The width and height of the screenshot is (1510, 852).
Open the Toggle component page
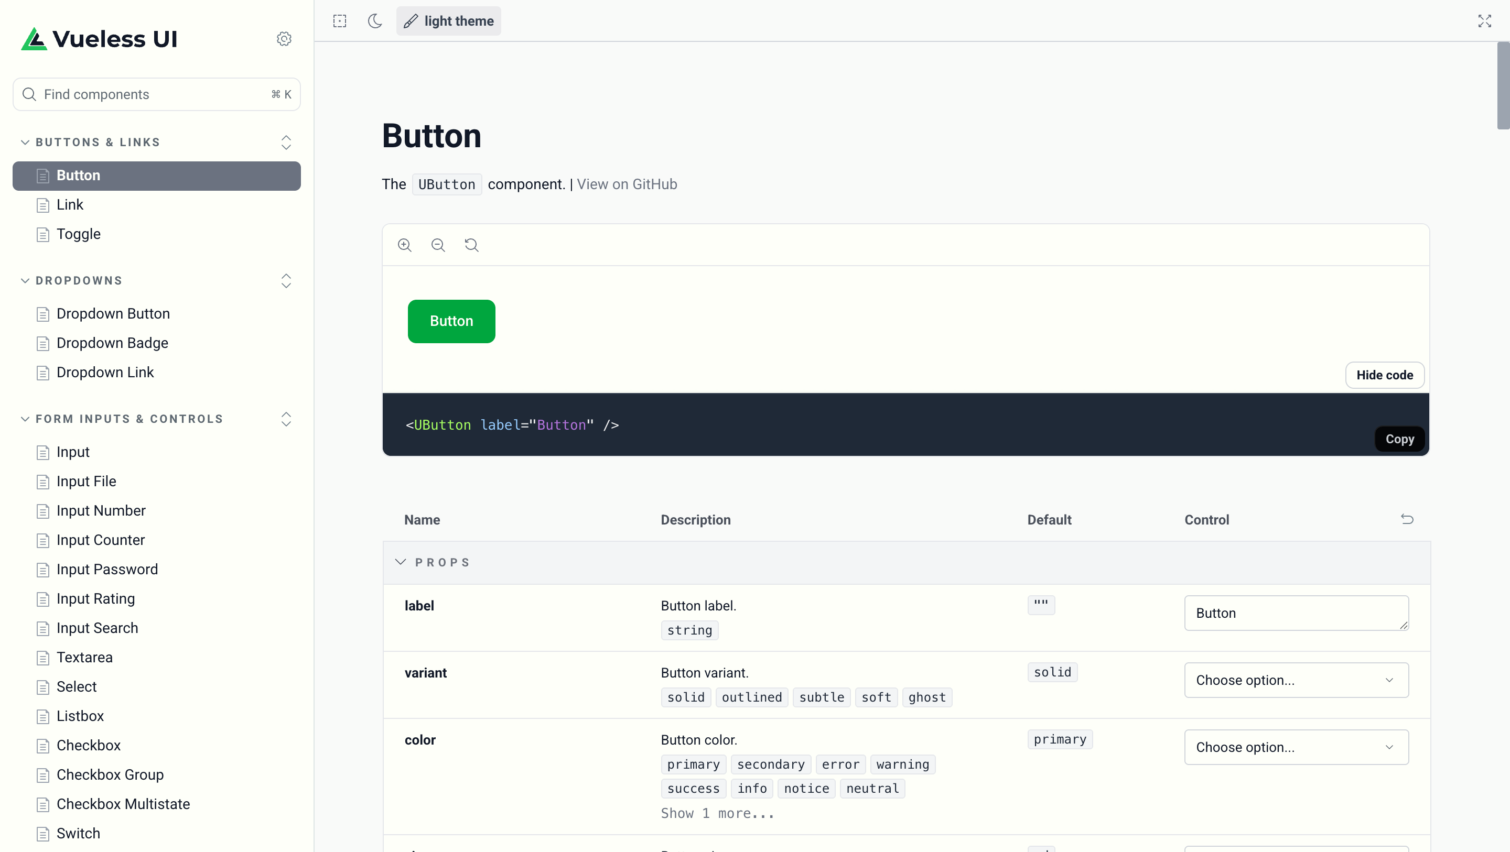click(79, 234)
